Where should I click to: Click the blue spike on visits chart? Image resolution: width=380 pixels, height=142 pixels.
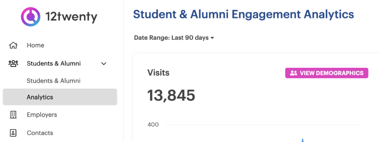[x=303, y=140]
